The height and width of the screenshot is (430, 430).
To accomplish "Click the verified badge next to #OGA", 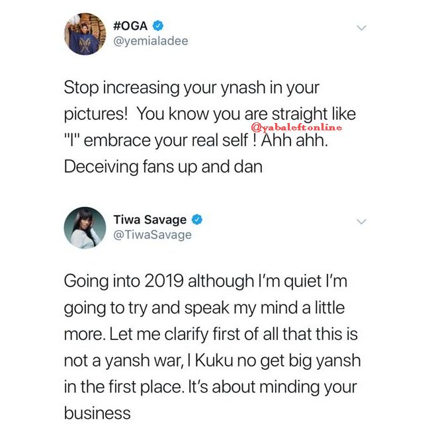I will click(157, 26).
